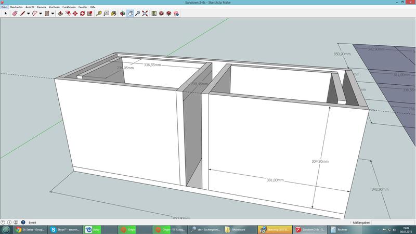The image size is (416, 234).
Task: Choose the Line pencil tool
Action: pos(22,14)
